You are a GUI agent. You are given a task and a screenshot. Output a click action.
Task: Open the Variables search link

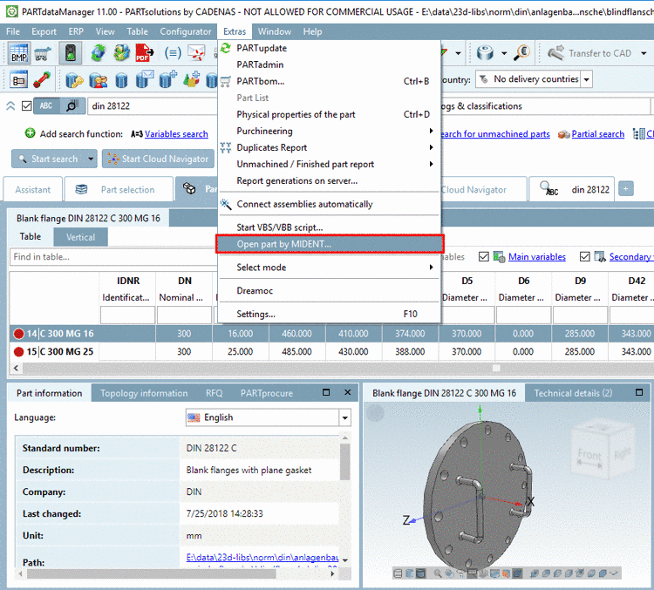tap(176, 134)
